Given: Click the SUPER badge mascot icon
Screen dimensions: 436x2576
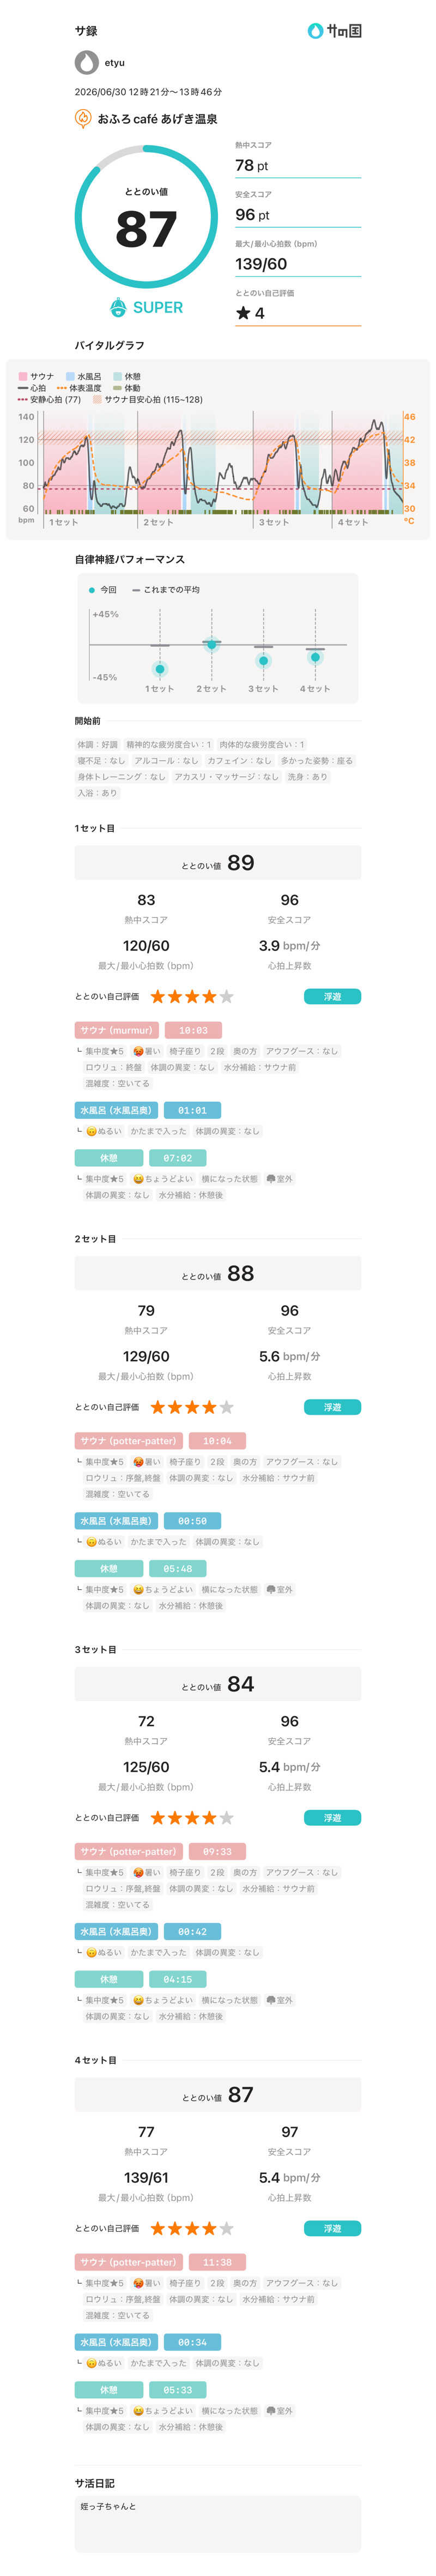Looking at the screenshot, I should pos(119,307).
